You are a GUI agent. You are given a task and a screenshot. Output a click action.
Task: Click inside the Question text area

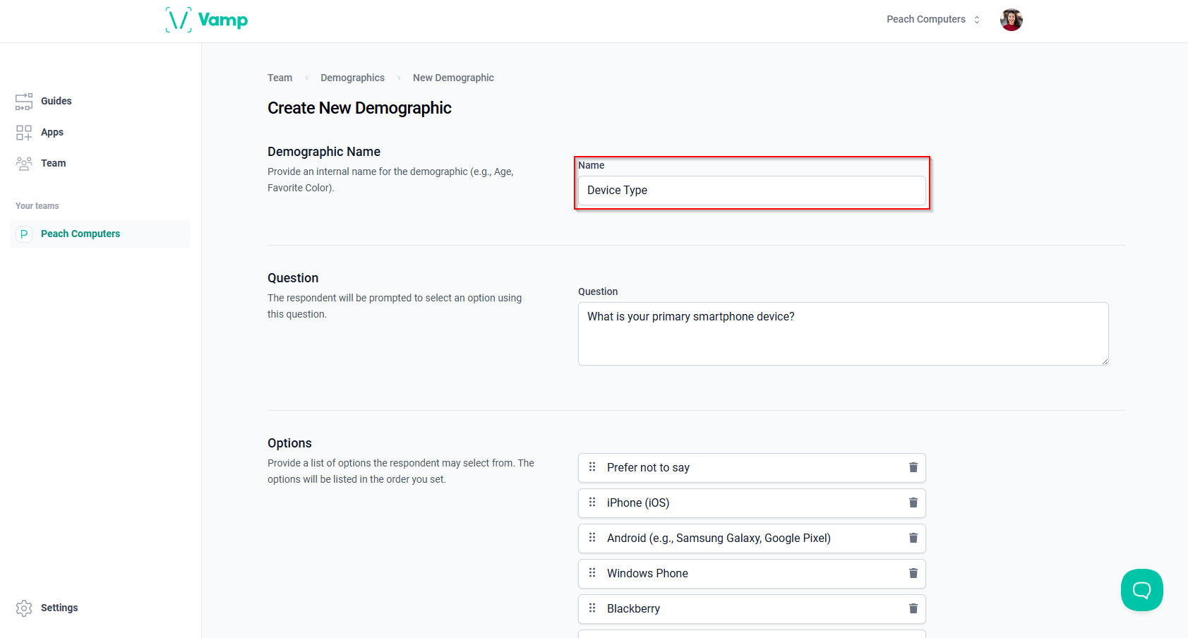pyautogui.click(x=842, y=333)
